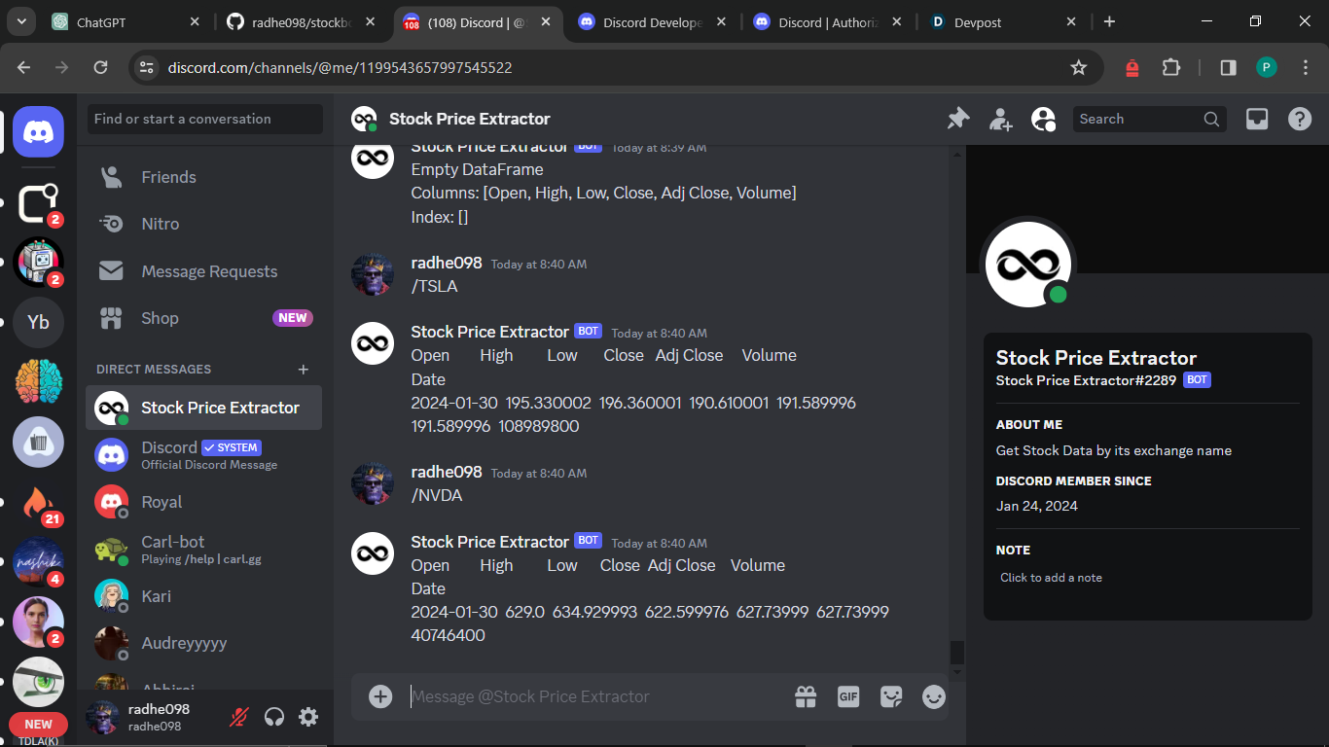Open the Nitro page
Viewport: 1329px width, 747px height.
[204, 224]
